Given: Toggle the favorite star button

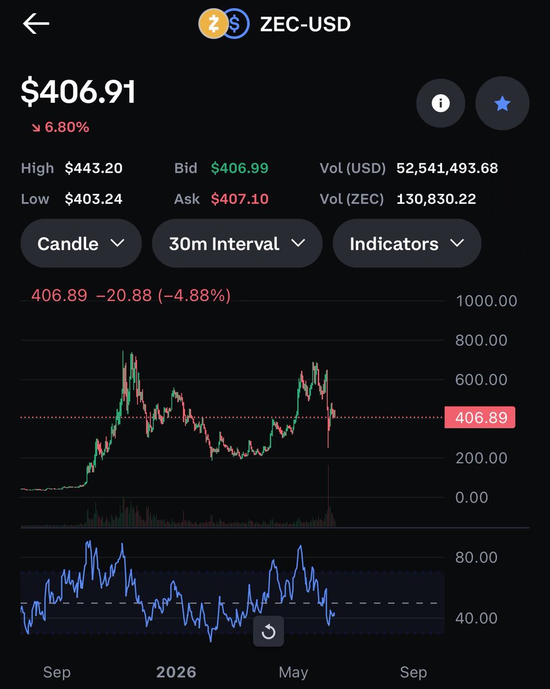Looking at the screenshot, I should 502,103.
